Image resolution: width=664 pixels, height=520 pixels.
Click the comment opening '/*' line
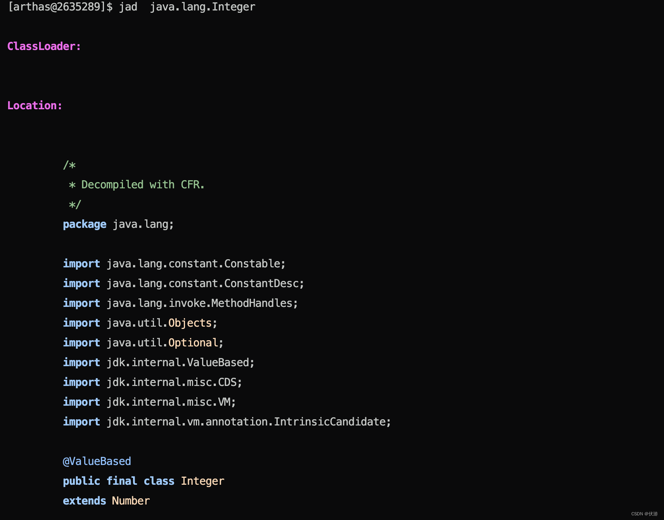[x=69, y=165]
